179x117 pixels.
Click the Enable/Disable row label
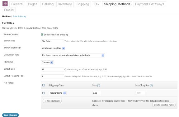coord(11,35)
